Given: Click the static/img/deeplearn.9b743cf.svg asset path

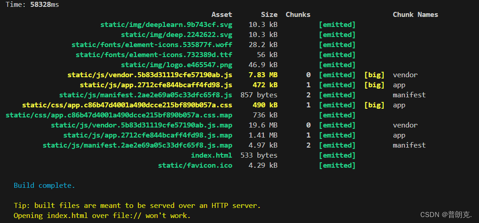Looking at the screenshot, I should click(166, 25).
